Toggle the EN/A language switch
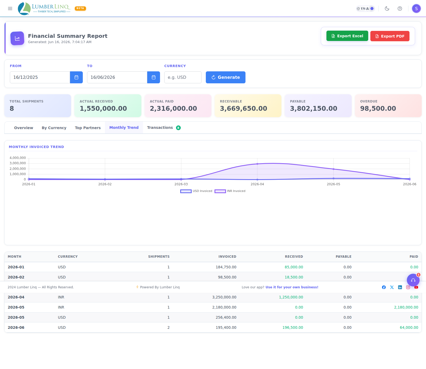426x369 pixels. pyautogui.click(x=365, y=9)
